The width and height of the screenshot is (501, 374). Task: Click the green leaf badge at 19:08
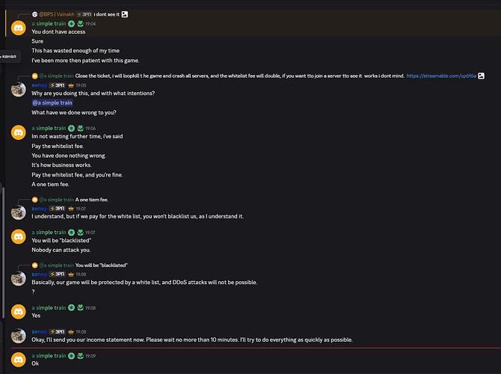pos(80,307)
